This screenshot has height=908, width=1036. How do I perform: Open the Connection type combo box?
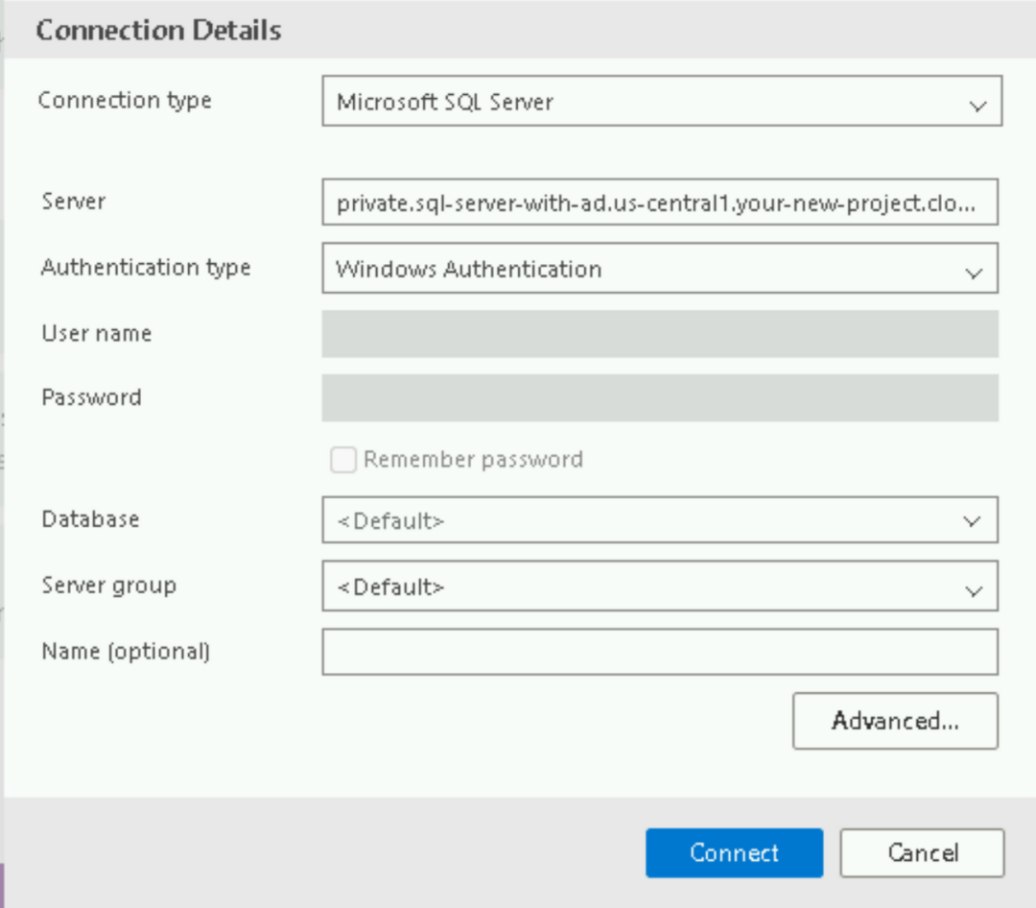(x=662, y=103)
